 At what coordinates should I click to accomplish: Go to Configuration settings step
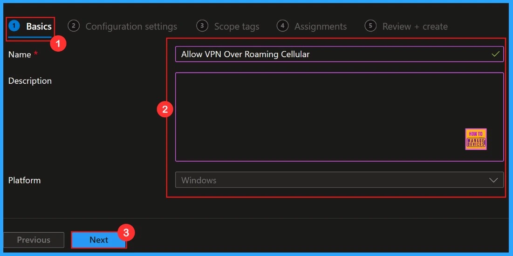click(x=123, y=27)
